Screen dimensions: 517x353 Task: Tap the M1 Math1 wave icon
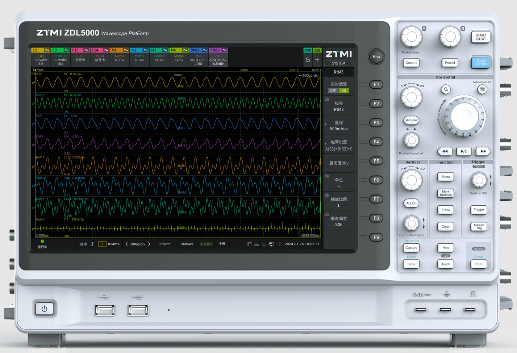pos(126,50)
